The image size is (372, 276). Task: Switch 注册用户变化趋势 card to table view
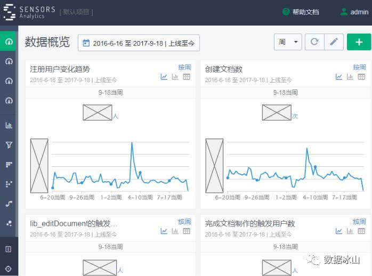(187, 77)
